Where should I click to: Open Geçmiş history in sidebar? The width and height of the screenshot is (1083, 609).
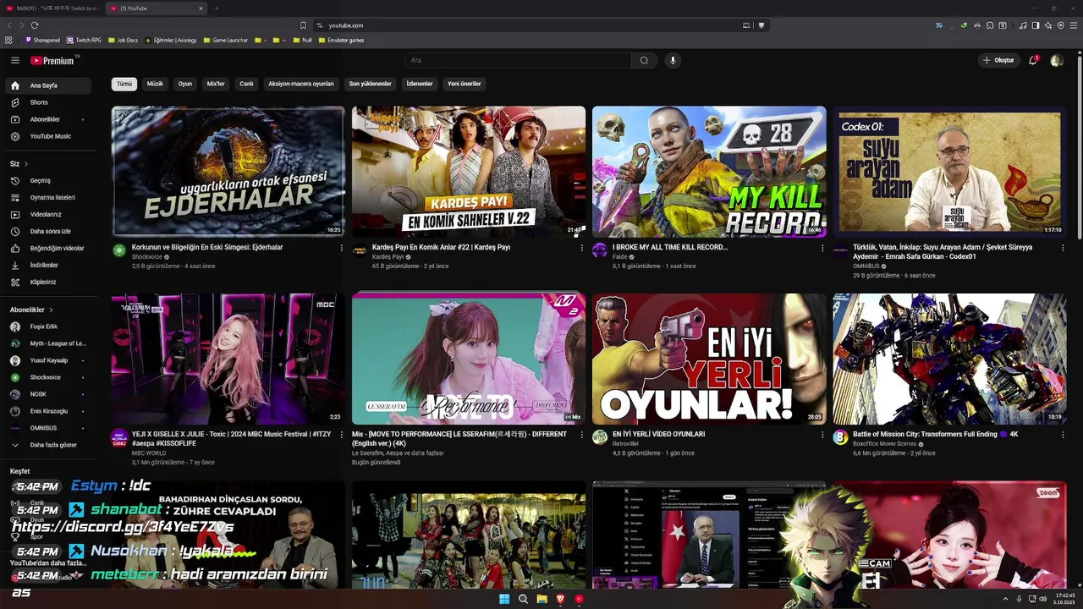click(47, 180)
